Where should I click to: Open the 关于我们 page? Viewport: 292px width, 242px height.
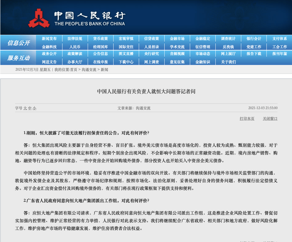tap(228, 62)
